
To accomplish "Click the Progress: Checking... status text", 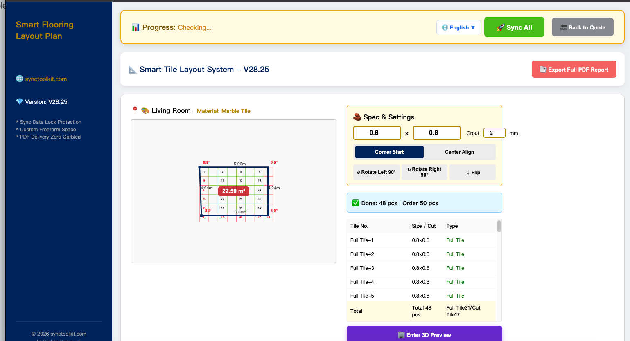I will (177, 27).
